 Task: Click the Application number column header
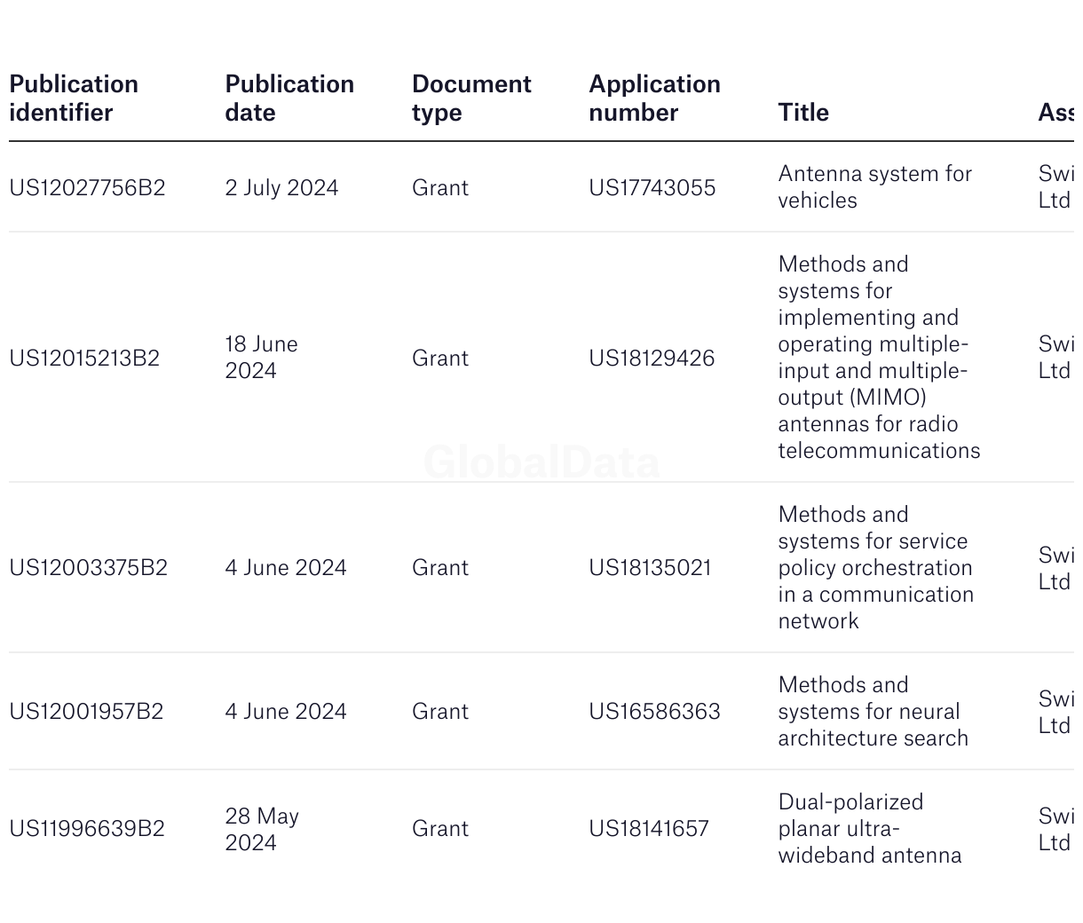(654, 99)
